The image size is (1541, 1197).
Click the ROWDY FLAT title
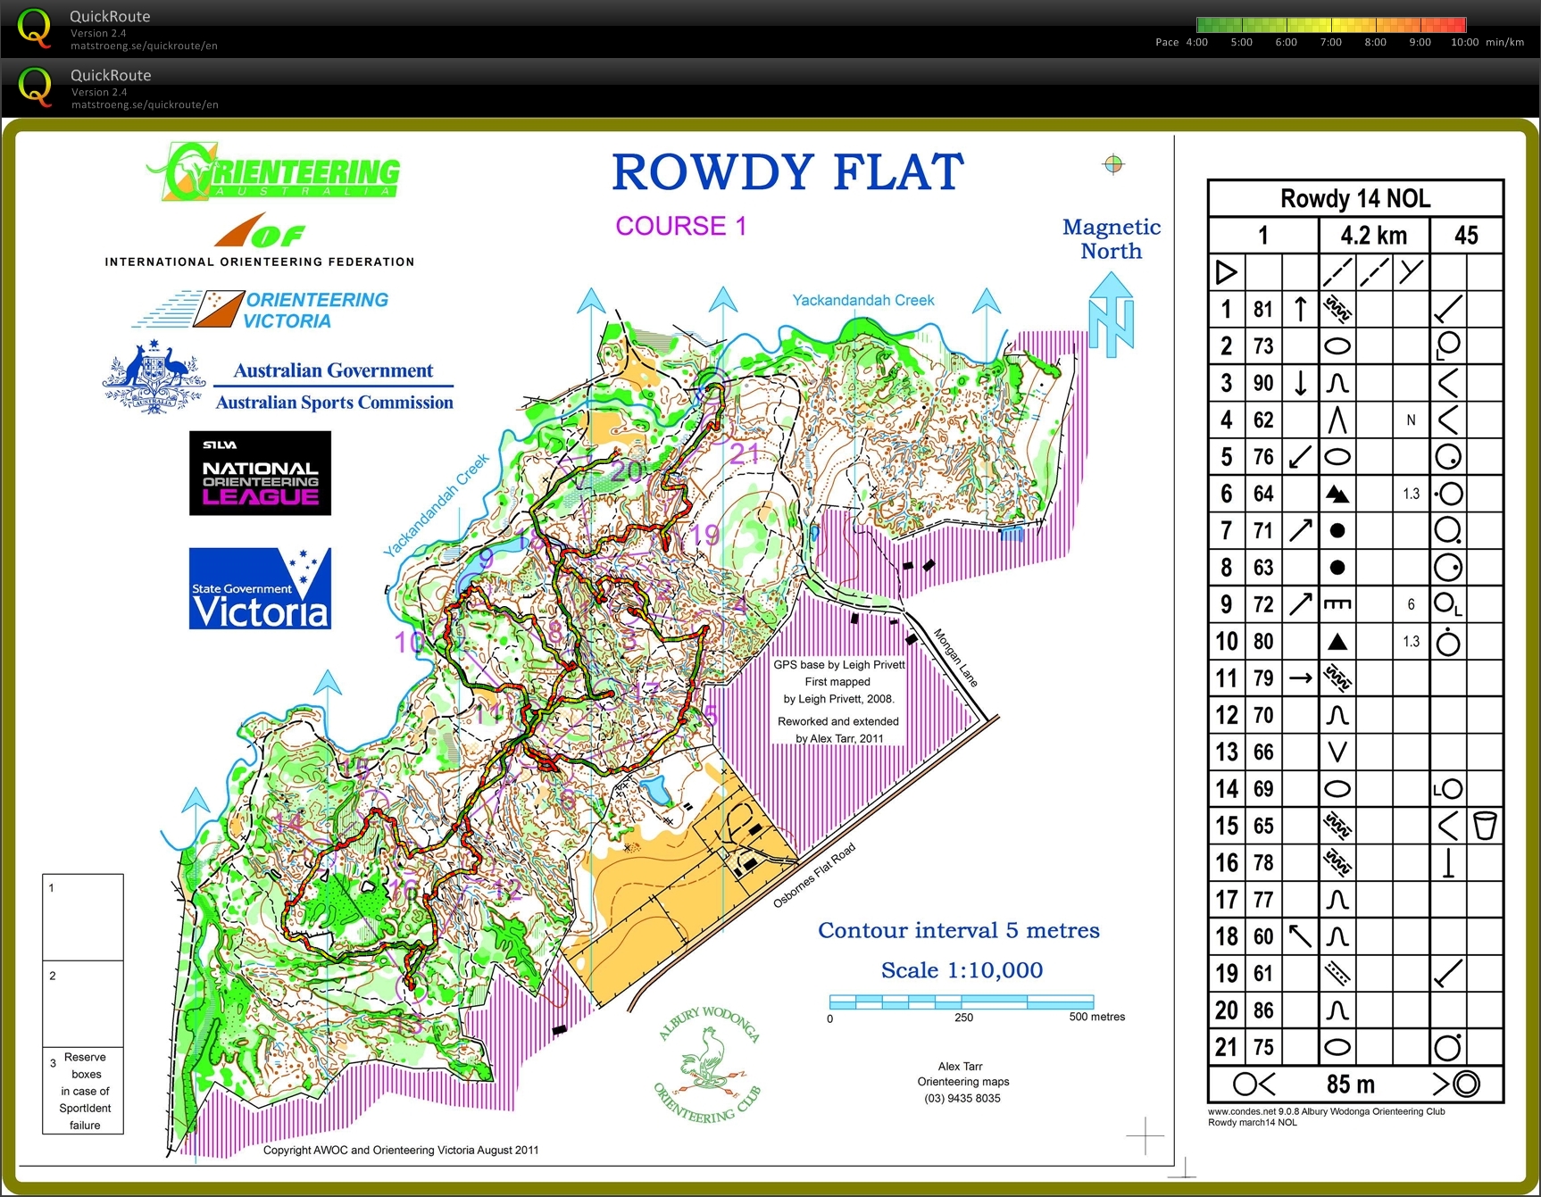pyautogui.click(x=787, y=171)
